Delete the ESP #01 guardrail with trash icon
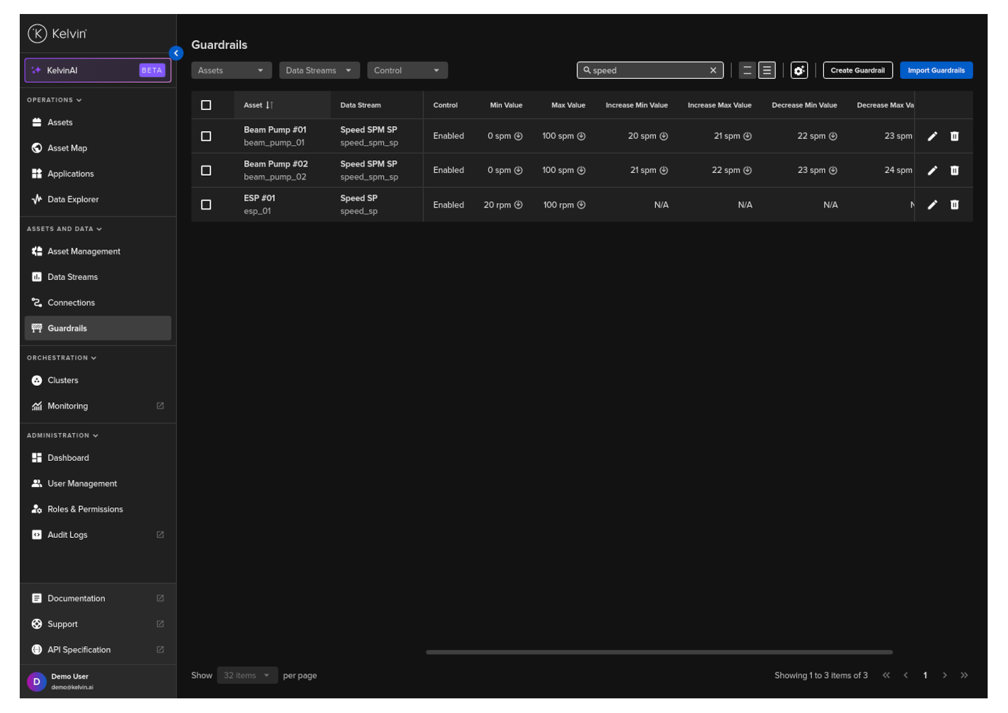Image resolution: width=1008 pixels, height=713 pixels. (x=954, y=205)
